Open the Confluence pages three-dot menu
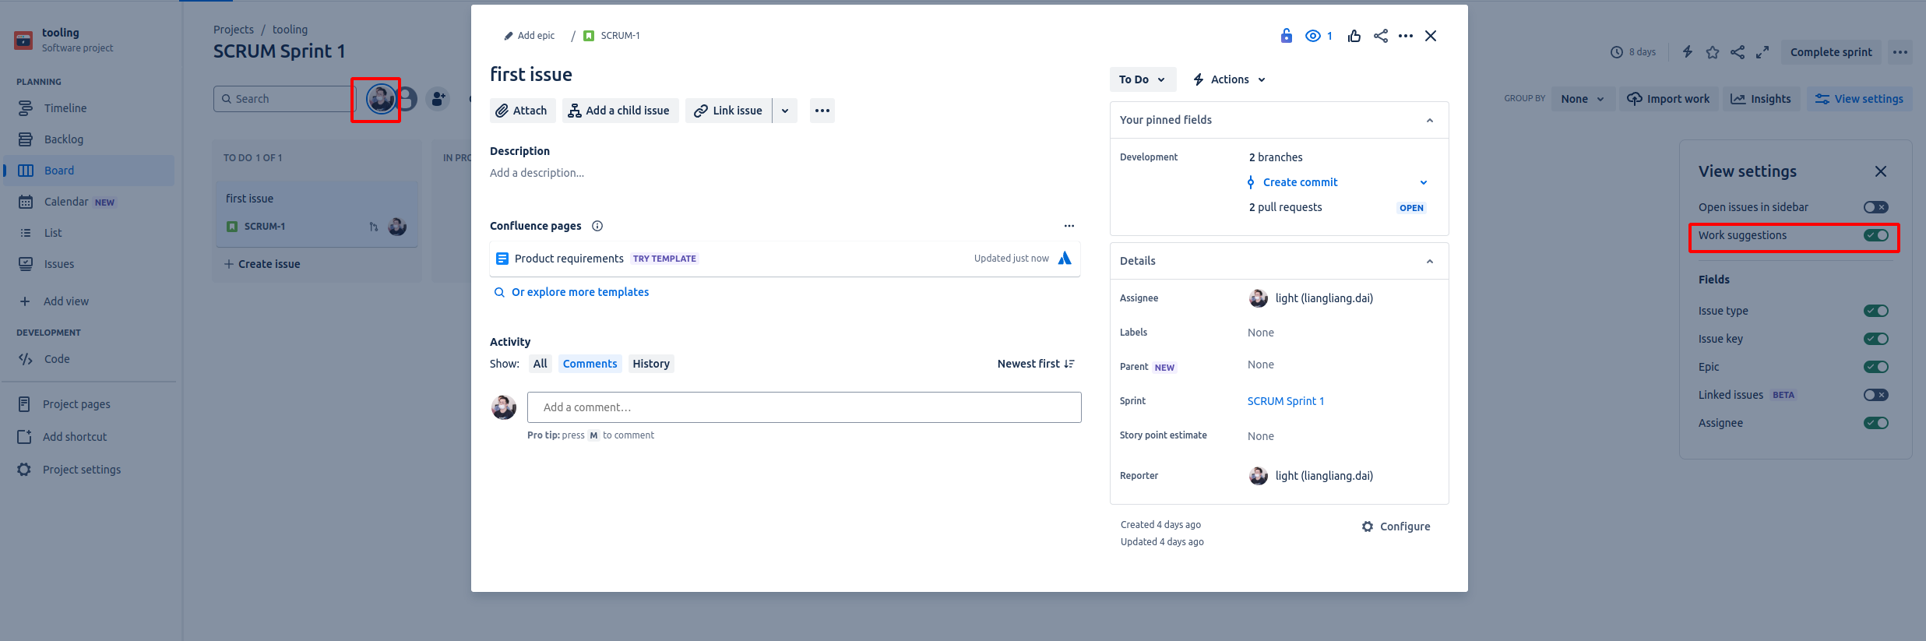The width and height of the screenshot is (1926, 641). coord(1069,226)
